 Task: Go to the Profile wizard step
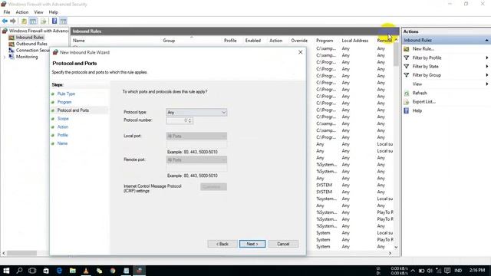pos(62,135)
